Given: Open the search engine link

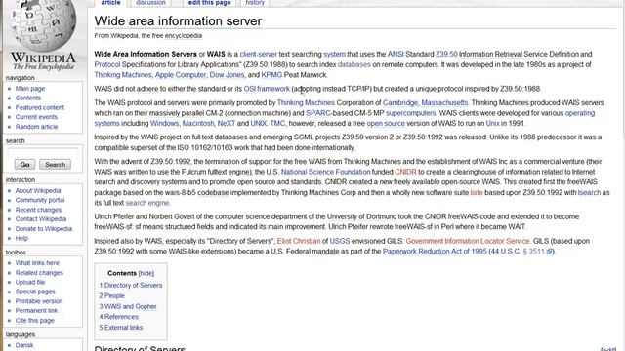Looking at the screenshot, I should [147, 203].
